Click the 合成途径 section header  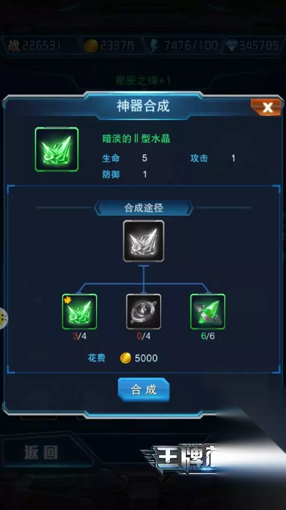[x=143, y=208]
